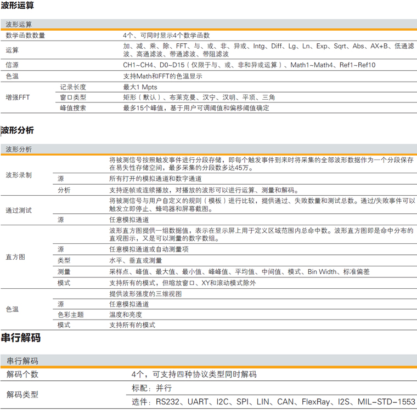Click the 色彩主题 sub-label
The image size is (417, 410).
click(71, 315)
